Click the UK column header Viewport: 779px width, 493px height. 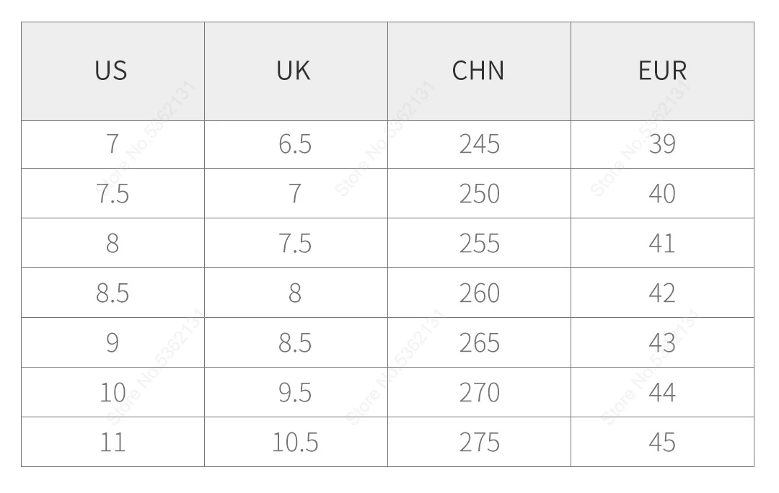[x=294, y=71]
